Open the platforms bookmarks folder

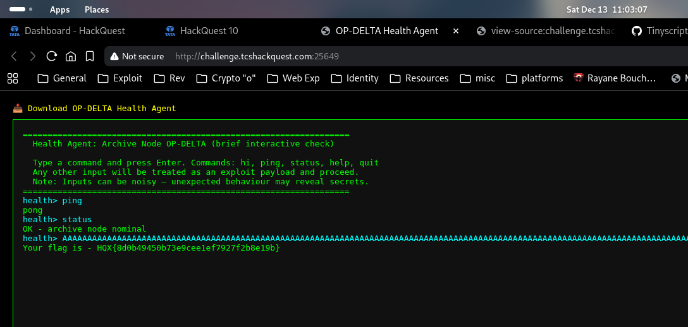click(534, 78)
